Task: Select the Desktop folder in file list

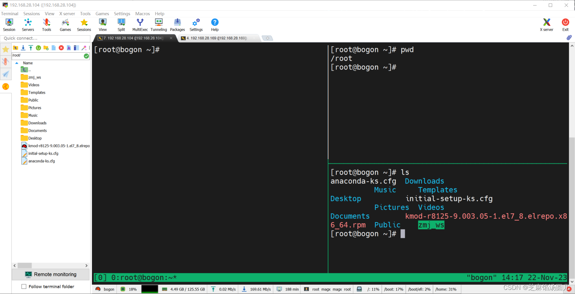Action: coord(31,138)
